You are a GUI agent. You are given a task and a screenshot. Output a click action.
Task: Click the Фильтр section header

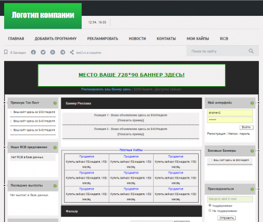[131, 211]
